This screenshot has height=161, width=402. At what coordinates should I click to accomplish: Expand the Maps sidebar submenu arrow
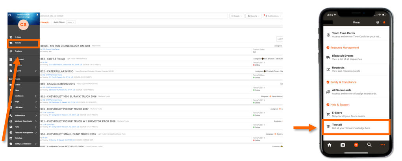point(36,102)
